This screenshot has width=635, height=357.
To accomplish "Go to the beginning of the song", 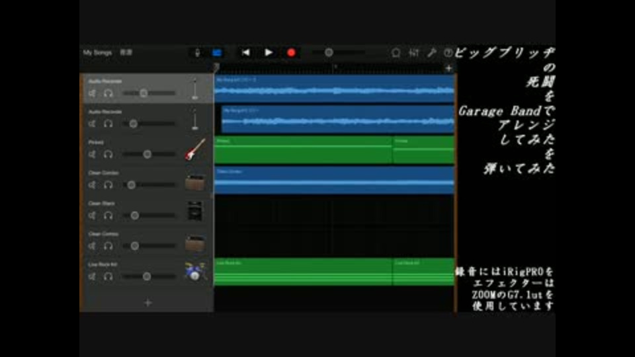I will coord(245,53).
